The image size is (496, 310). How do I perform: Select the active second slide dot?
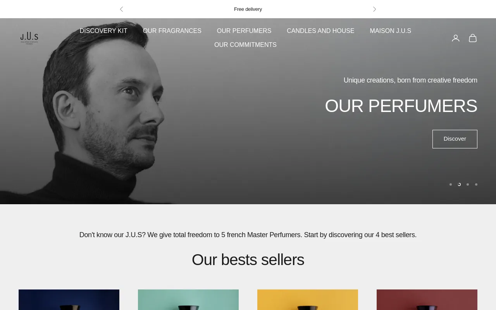tap(459, 184)
